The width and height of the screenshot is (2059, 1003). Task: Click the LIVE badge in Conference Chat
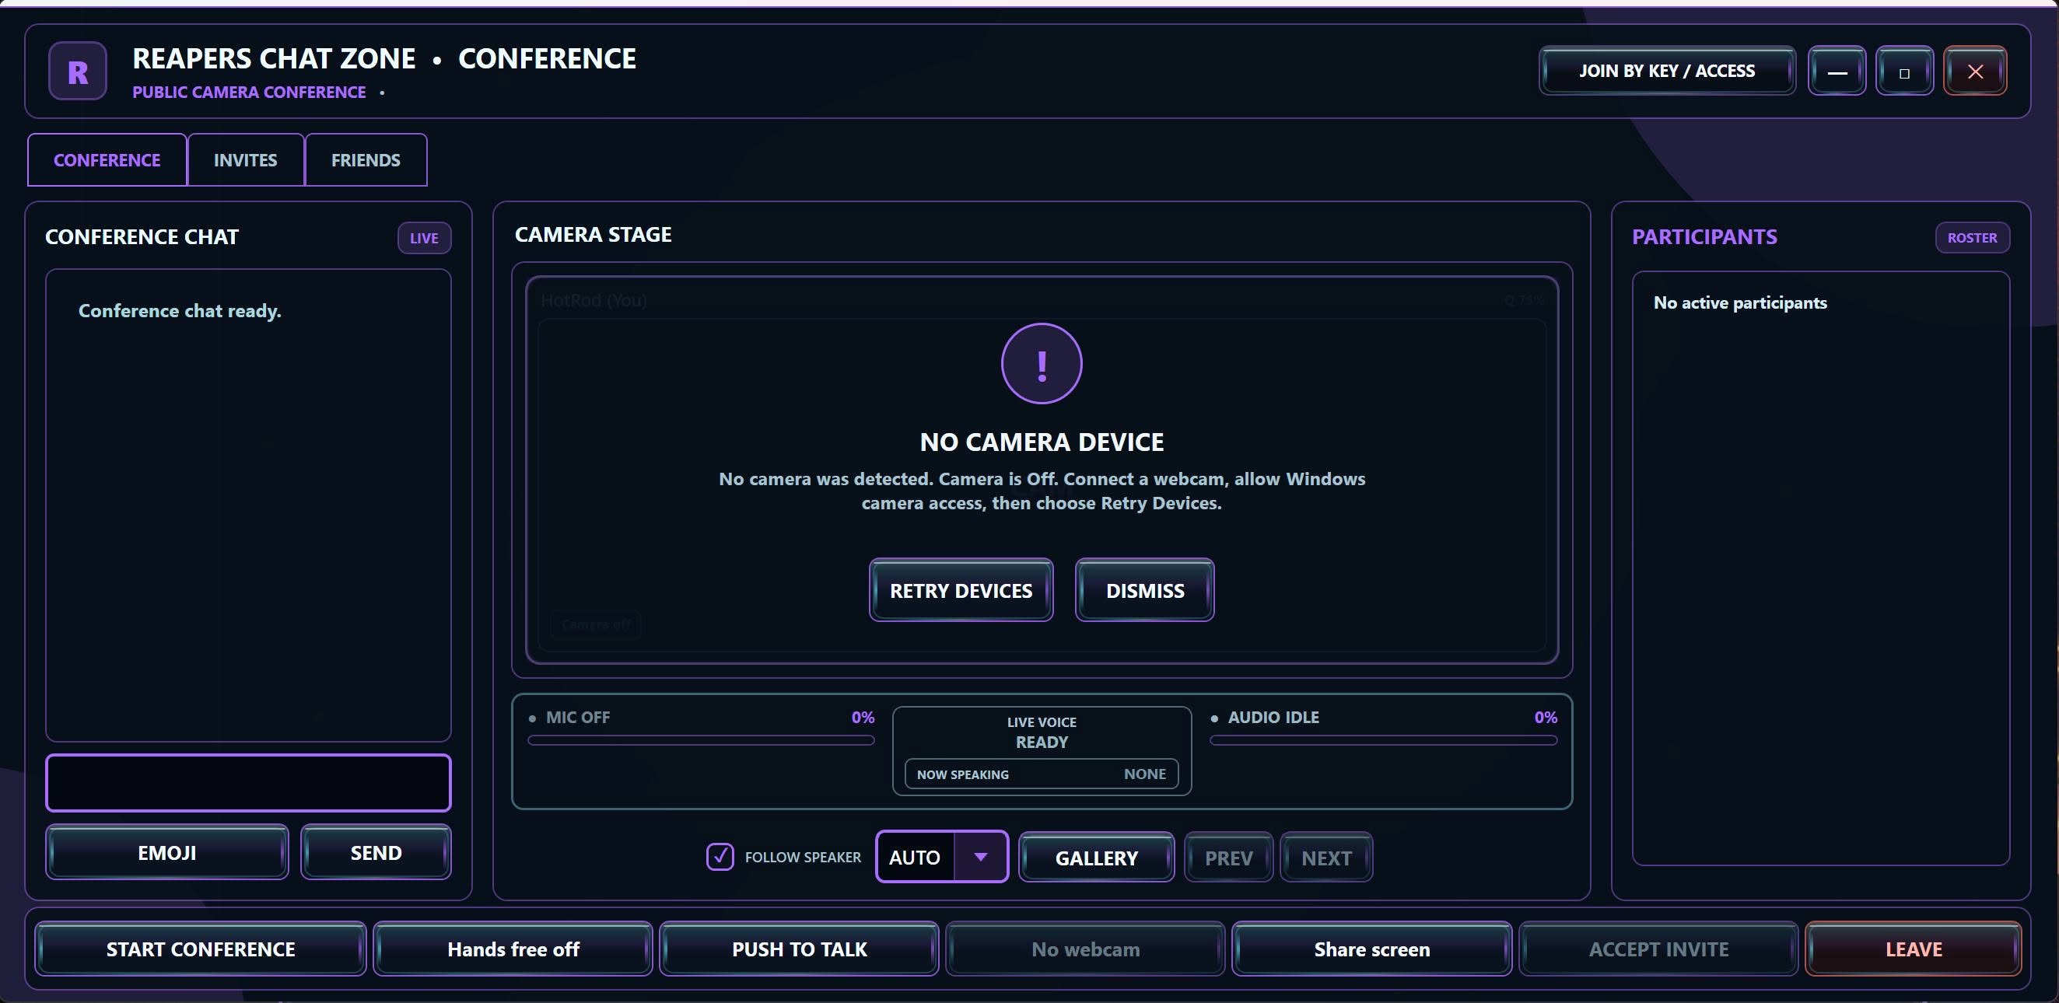pyautogui.click(x=424, y=237)
